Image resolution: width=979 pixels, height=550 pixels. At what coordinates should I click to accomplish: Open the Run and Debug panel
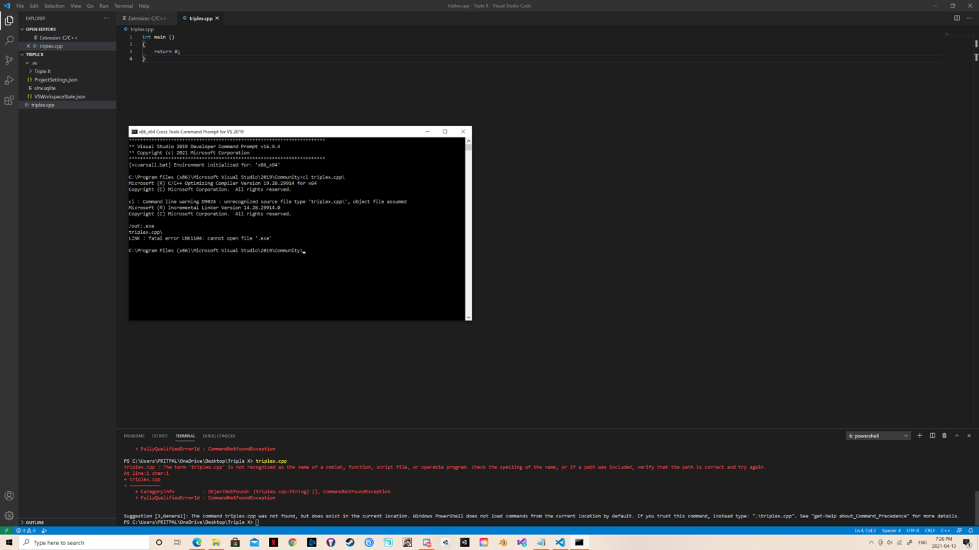9,80
